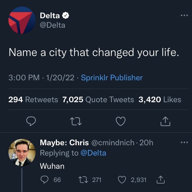This screenshot has width=192, height=192.
Task: Click the Delta display name
Action: tap(50, 16)
